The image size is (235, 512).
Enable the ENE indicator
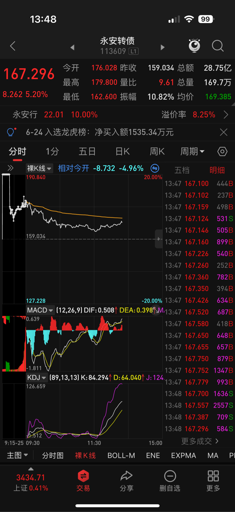153,456
